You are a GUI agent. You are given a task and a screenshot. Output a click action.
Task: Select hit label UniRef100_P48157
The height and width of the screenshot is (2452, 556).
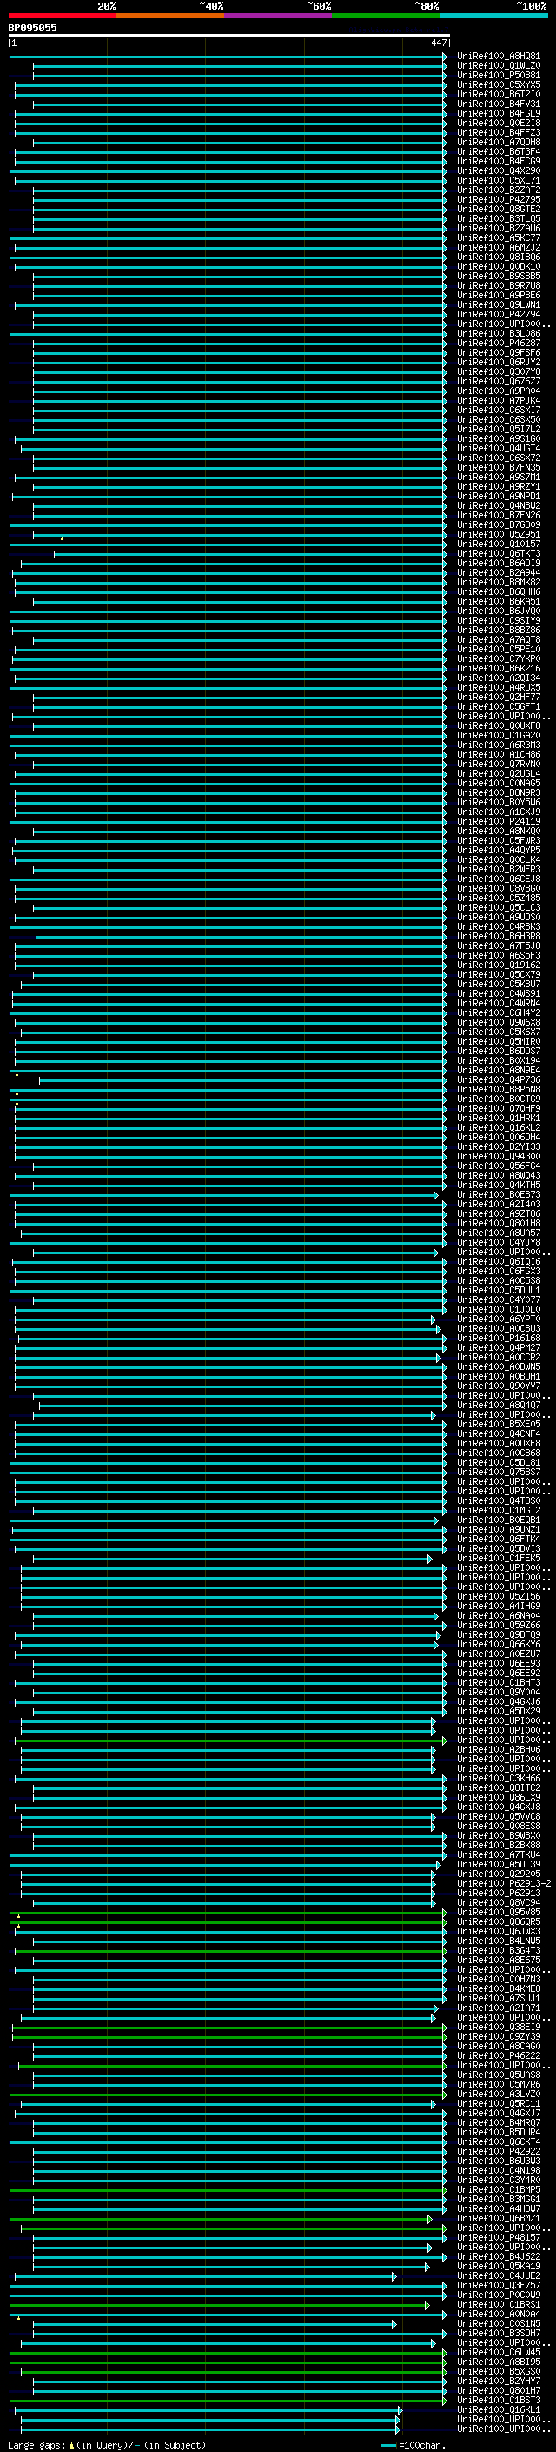[x=499, y=2238]
